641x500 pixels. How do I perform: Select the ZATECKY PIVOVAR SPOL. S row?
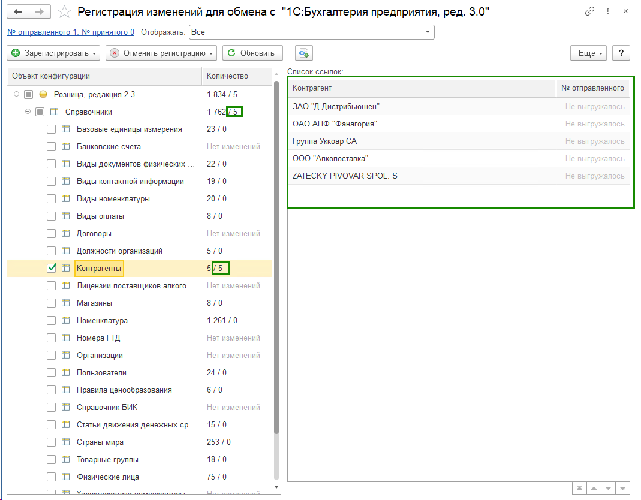point(459,176)
